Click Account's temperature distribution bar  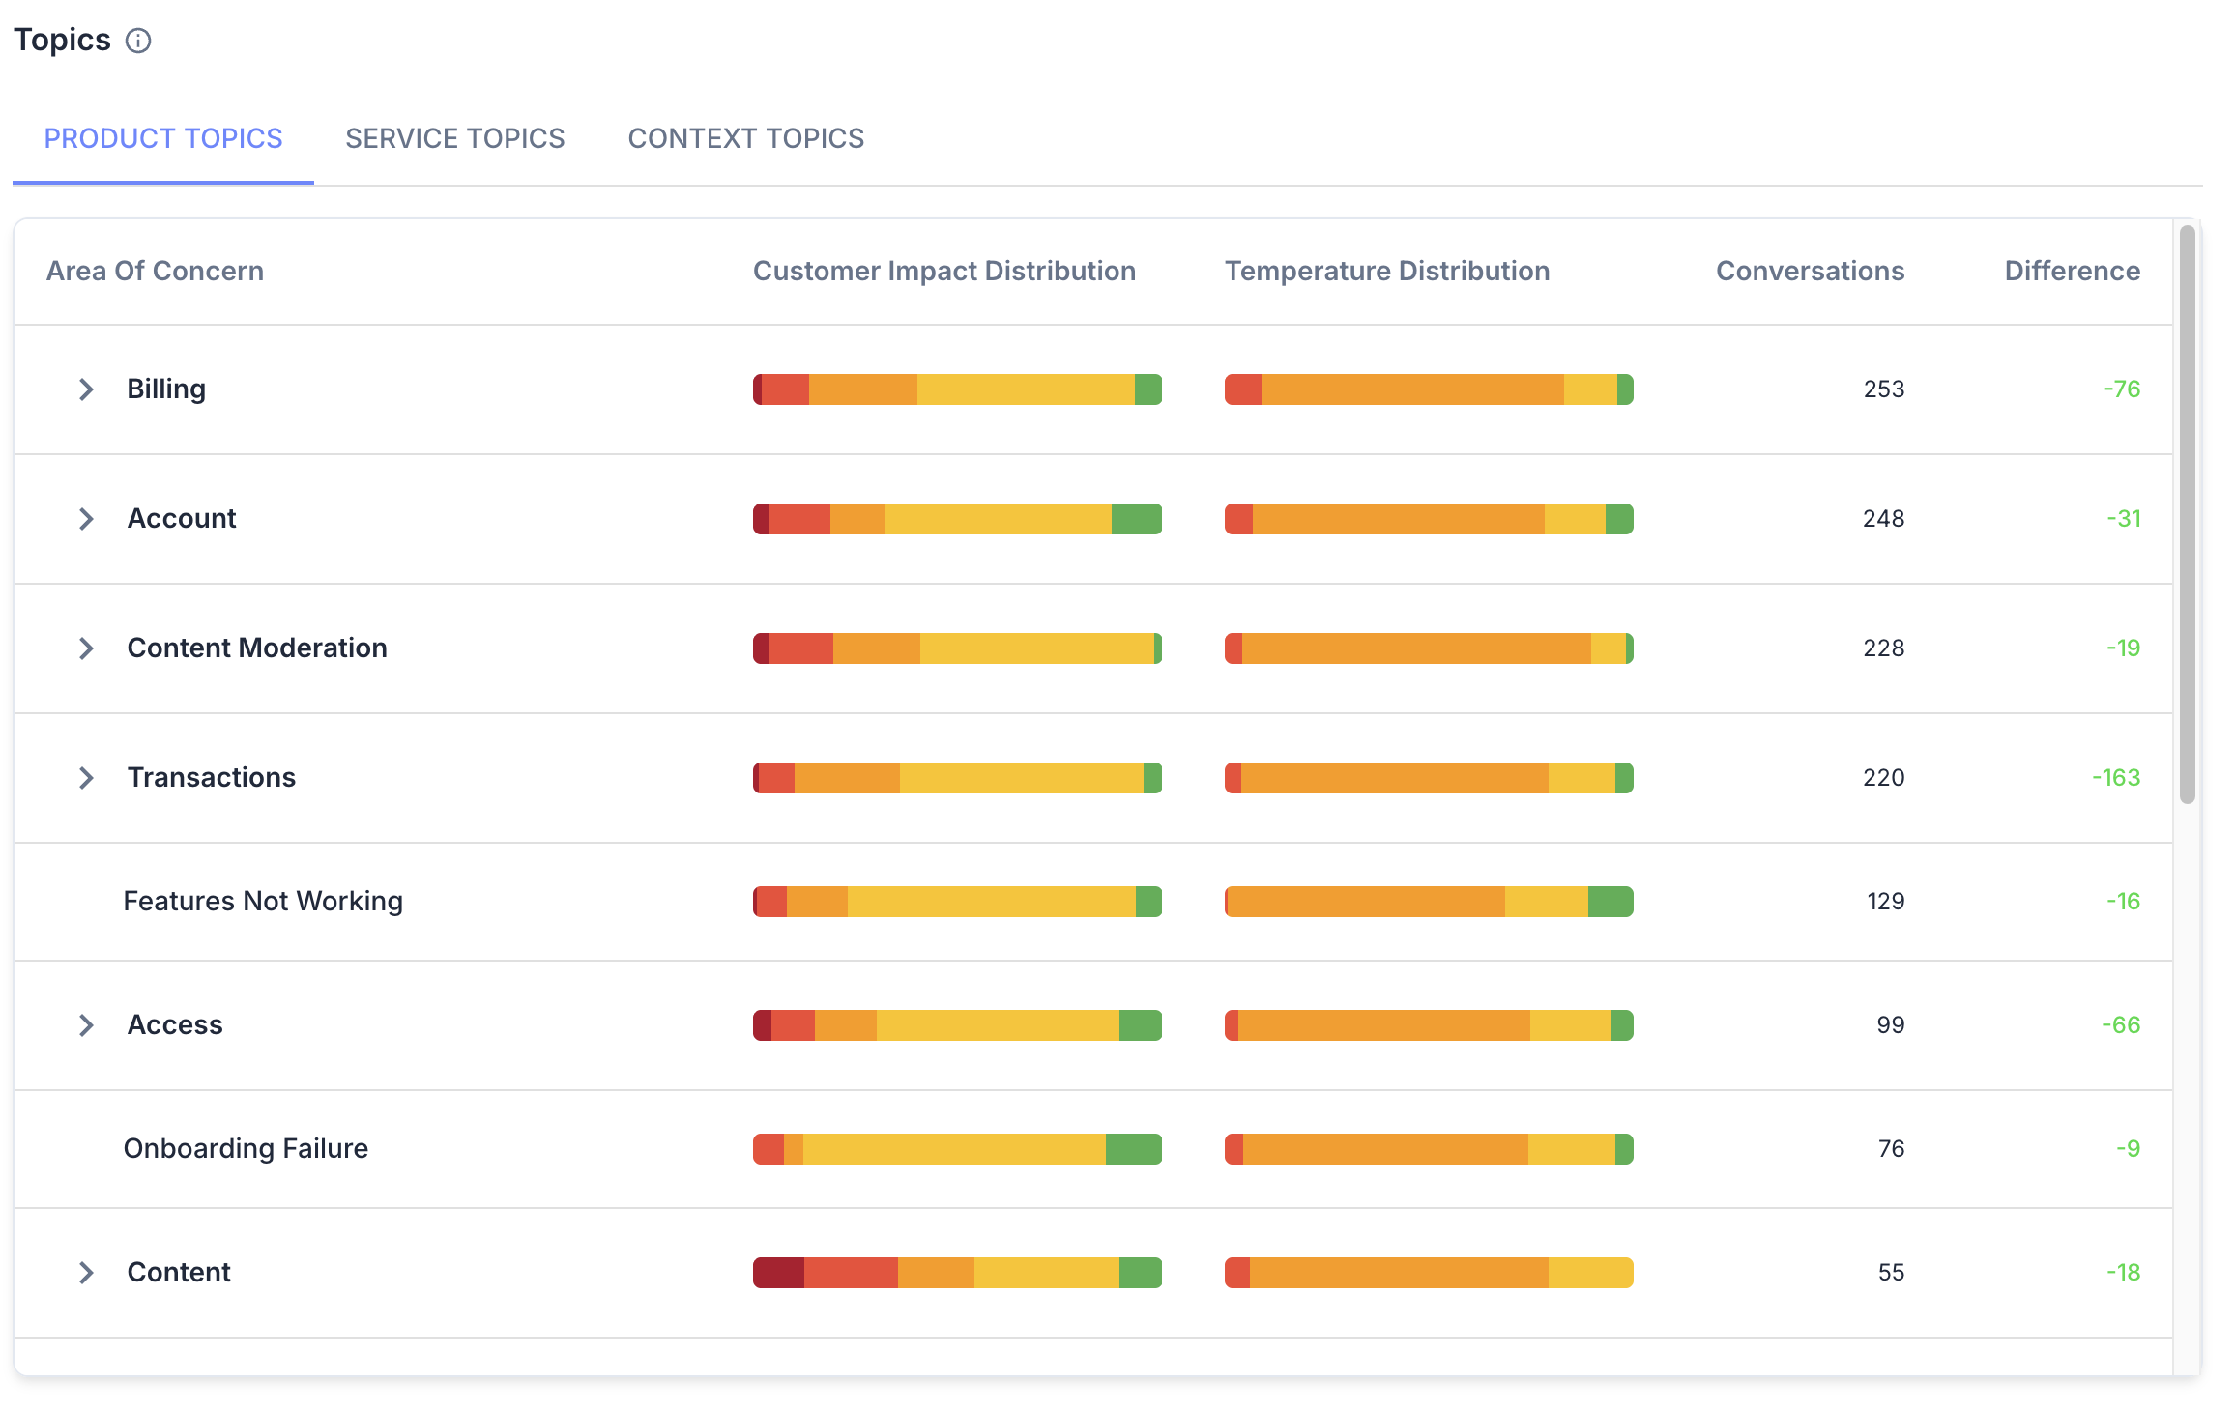pos(1429,519)
